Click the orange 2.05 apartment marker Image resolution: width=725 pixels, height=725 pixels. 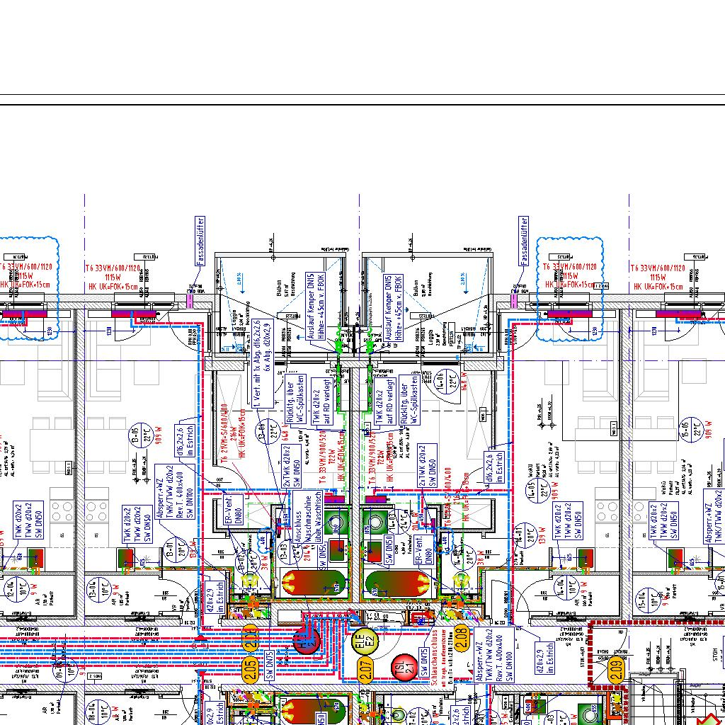[x=249, y=668]
